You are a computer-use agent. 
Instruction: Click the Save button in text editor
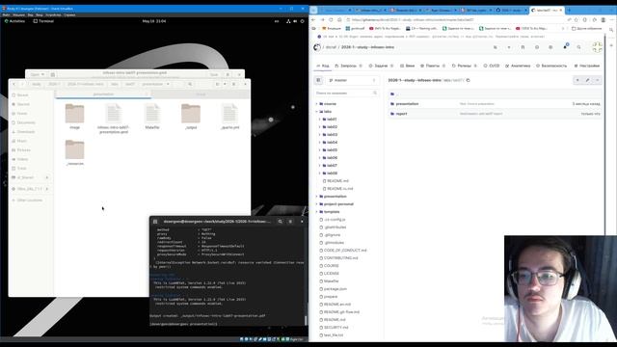[214, 74]
